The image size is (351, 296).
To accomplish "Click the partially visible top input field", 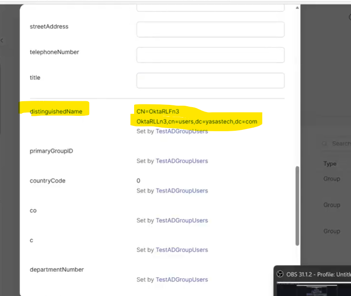I will tap(210, 7).
